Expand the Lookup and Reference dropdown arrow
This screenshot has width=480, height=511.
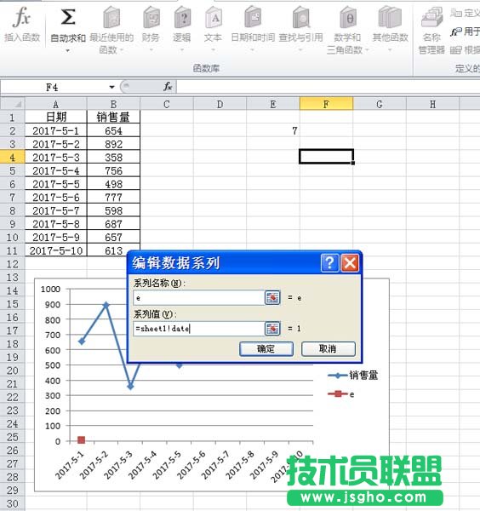coord(300,50)
